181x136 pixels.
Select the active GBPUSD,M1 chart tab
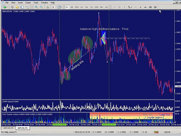click(23, 128)
